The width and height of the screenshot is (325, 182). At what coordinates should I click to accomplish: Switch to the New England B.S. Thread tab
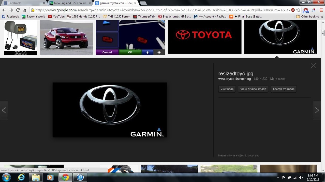click(70, 3)
